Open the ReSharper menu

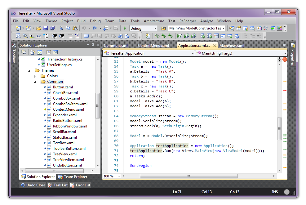click(x=188, y=21)
